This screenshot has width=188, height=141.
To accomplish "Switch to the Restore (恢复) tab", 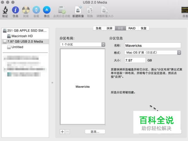I will click(x=144, y=28).
